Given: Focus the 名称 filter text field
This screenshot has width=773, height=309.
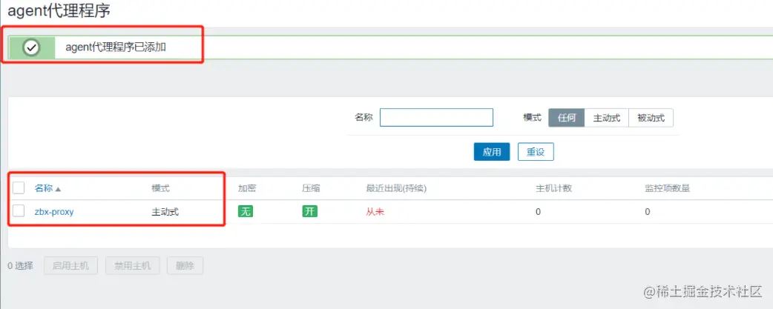Looking at the screenshot, I should pos(436,118).
